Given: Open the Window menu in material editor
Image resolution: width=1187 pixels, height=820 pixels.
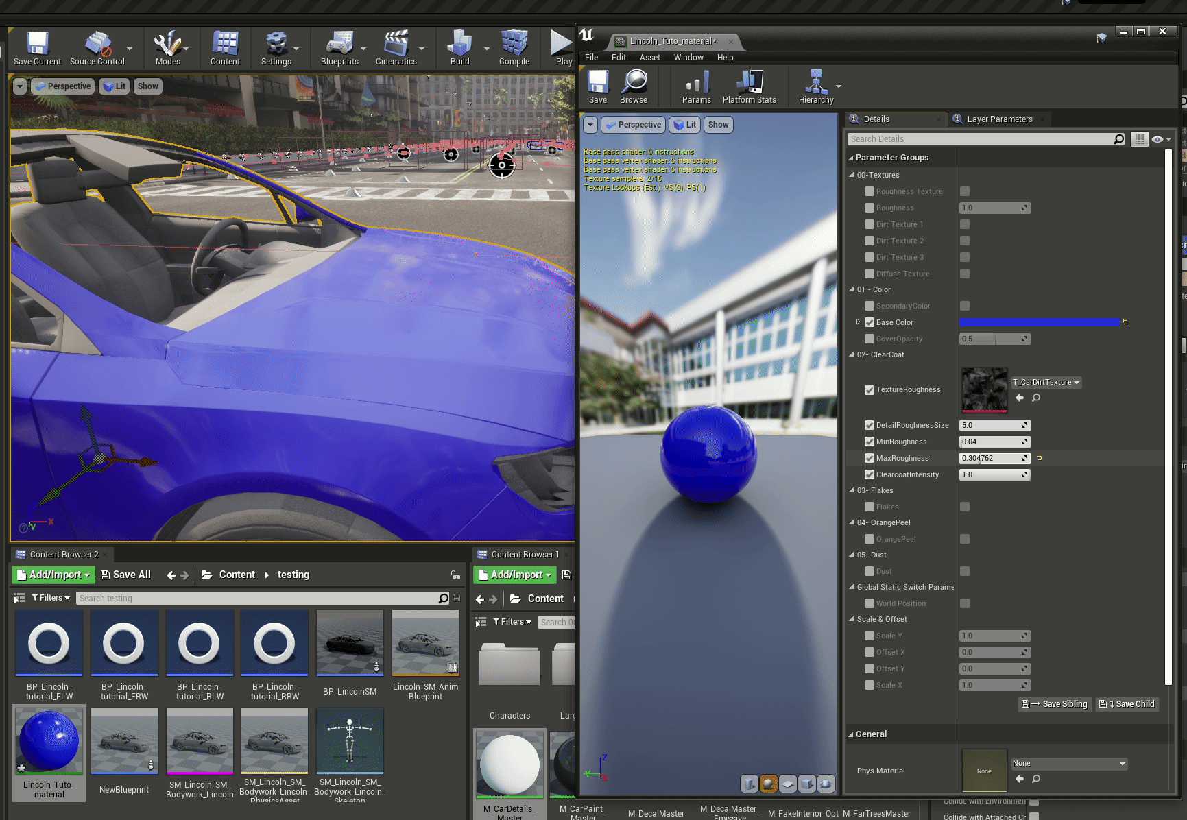Looking at the screenshot, I should click(x=688, y=58).
